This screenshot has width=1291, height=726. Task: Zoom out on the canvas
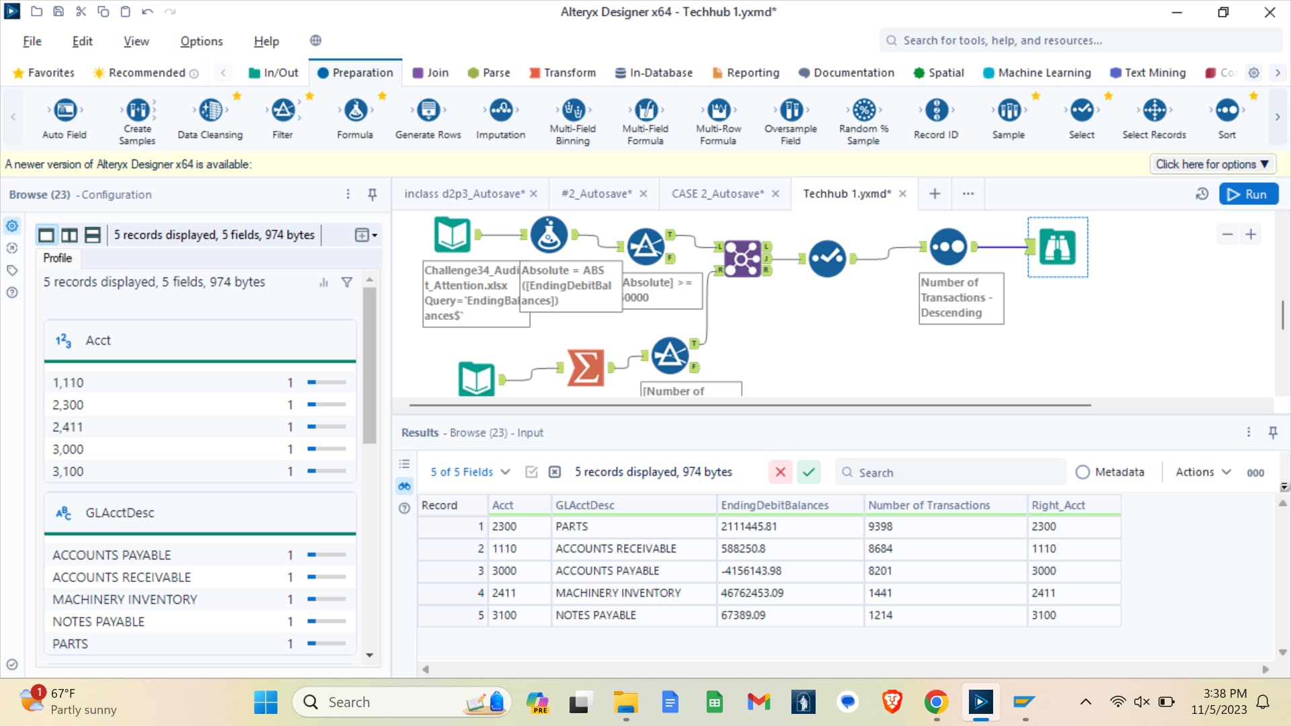tap(1227, 235)
